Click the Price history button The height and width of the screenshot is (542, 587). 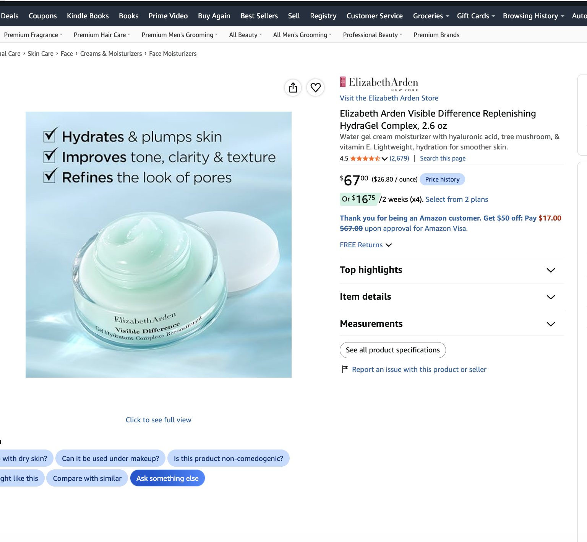(x=442, y=179)
